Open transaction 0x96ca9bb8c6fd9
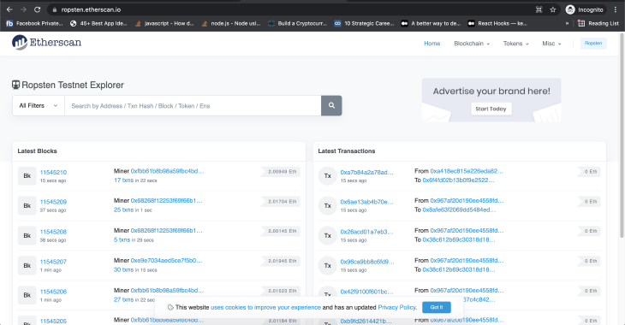This screenshot has height=325, width=625. [x=367, y=261]
